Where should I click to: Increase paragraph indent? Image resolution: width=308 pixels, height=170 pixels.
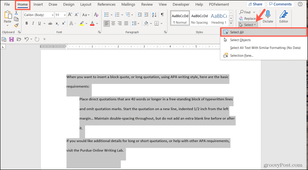click(146, 15)
